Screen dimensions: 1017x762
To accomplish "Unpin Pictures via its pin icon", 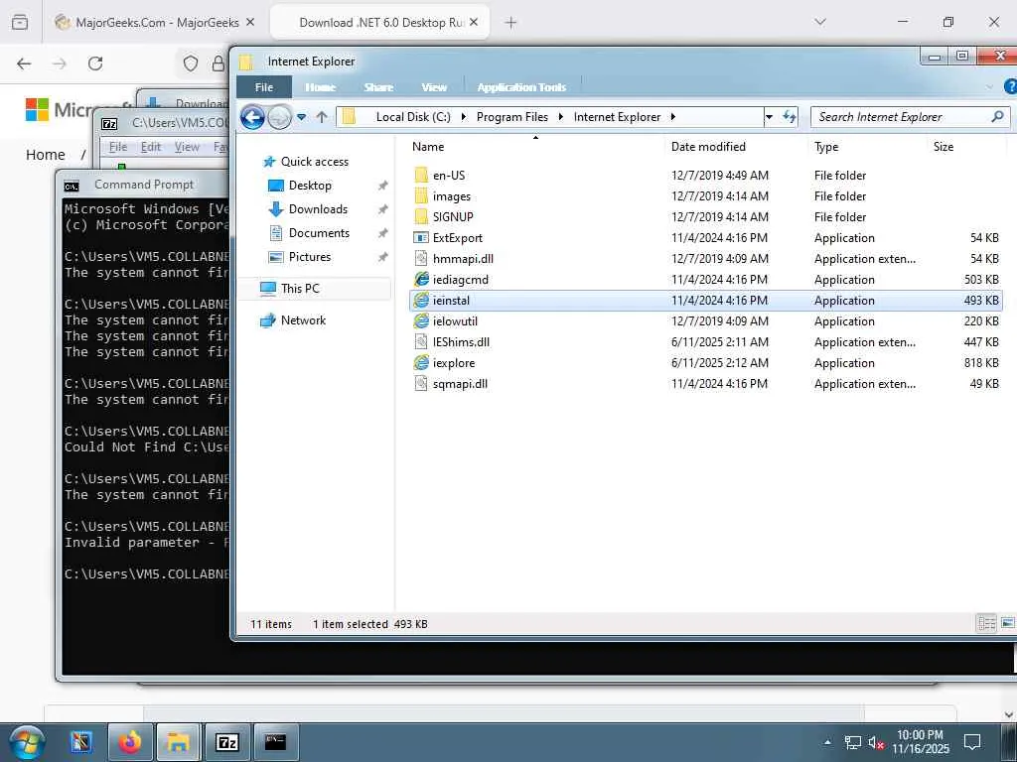I will tap(382, 257).
